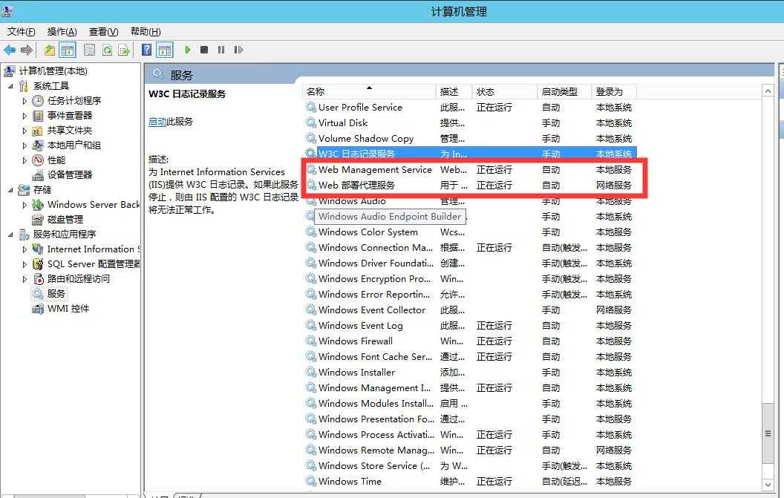Click the Back arrow toolbar icon
This screenshot has width=784, height=498.
click(10, 50)
